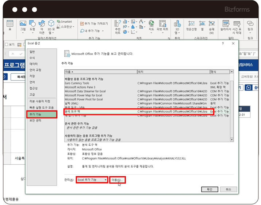Select 일반 in options sidebar

(42, 52)
